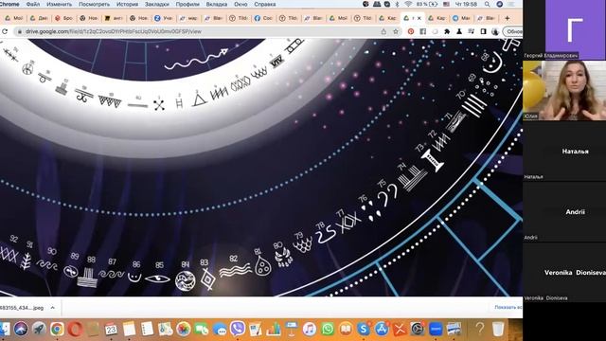Open input language flag menu
606x341 pixels.
446,4
